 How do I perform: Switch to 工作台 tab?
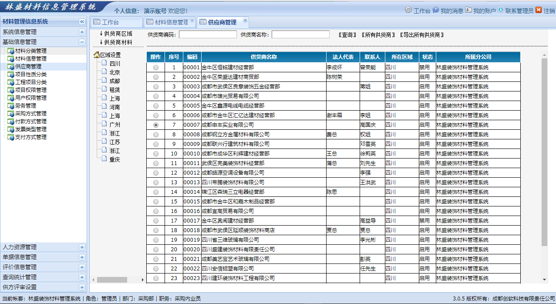(110, 22)
